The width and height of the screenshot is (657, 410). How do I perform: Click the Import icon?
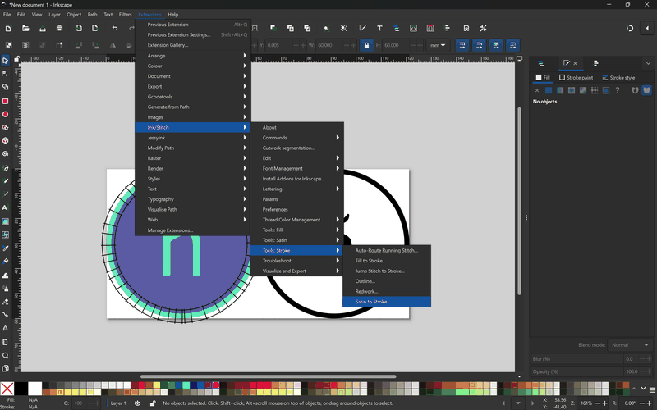point(79,28)
